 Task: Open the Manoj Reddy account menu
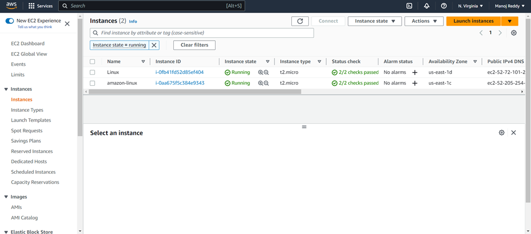pyautogui.click(x=510, y=6)
